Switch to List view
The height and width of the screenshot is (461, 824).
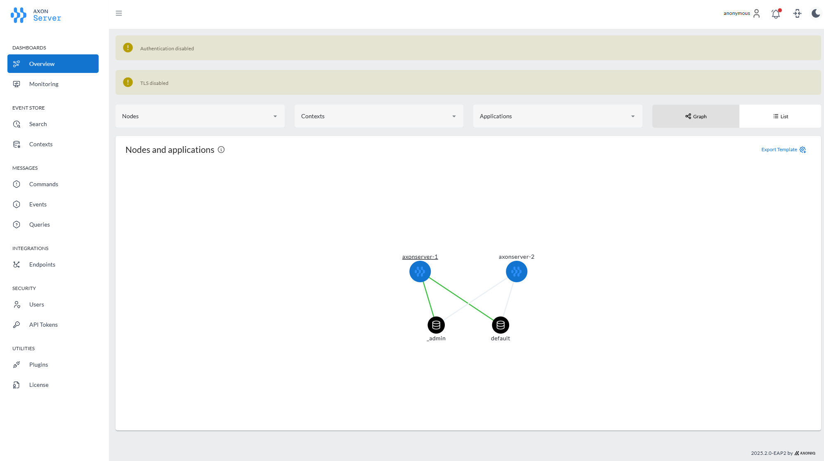(x=781, y=116)
